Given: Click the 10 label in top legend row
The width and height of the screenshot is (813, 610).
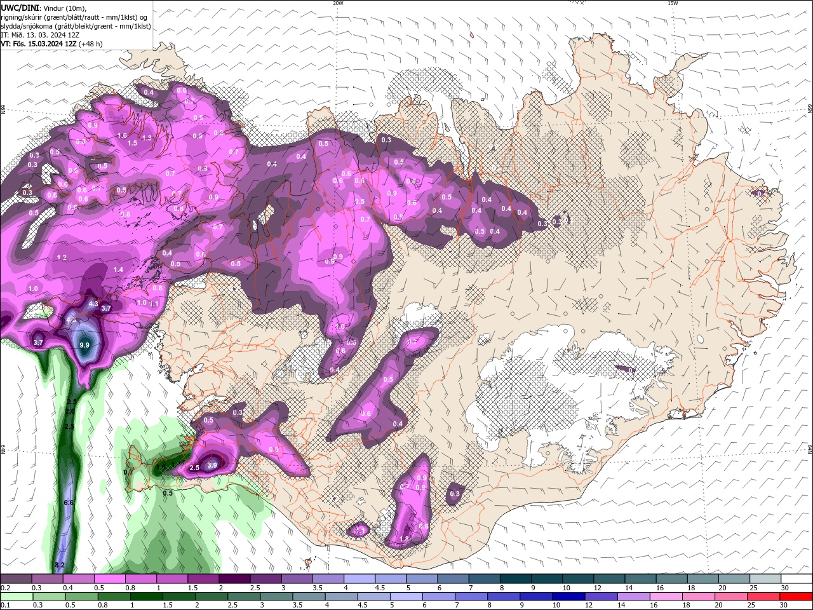Looking at the screenshot, I should (x=566, y=588).
